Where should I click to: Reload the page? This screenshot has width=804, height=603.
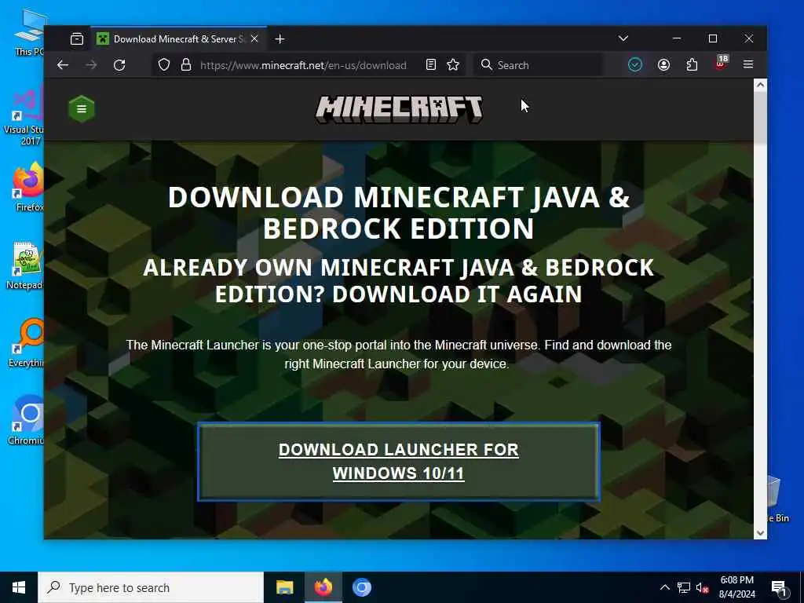(119, 65)
